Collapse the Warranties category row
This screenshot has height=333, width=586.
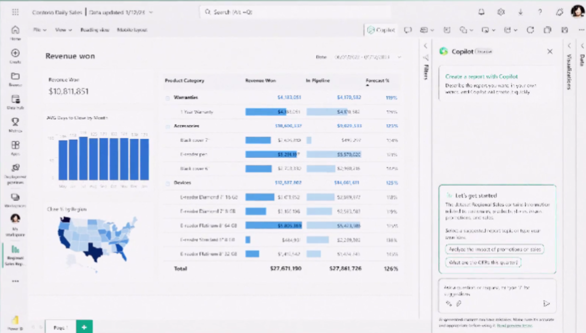(168, 98)
